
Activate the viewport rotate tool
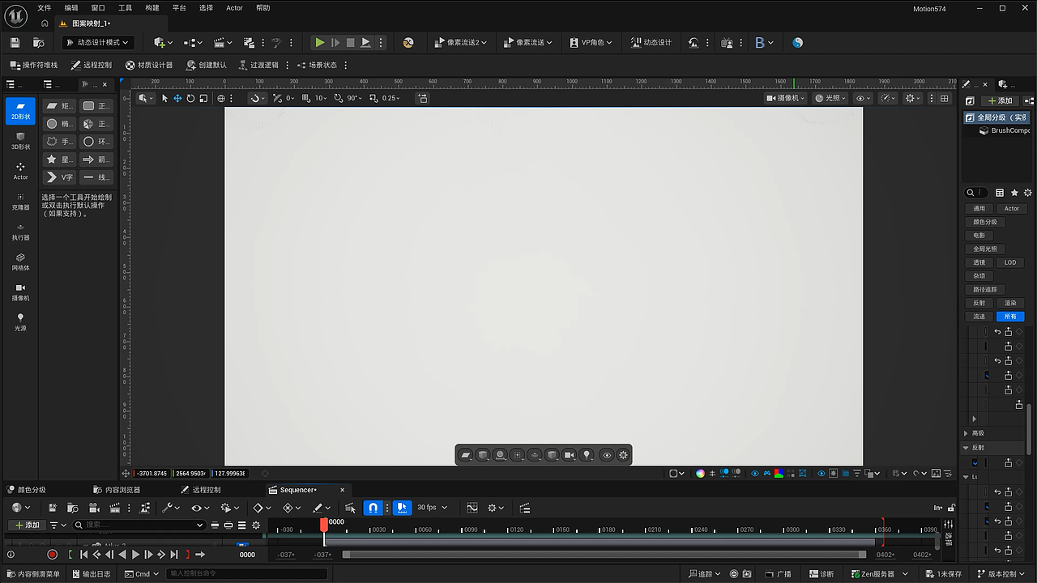(x=190, y=98)
